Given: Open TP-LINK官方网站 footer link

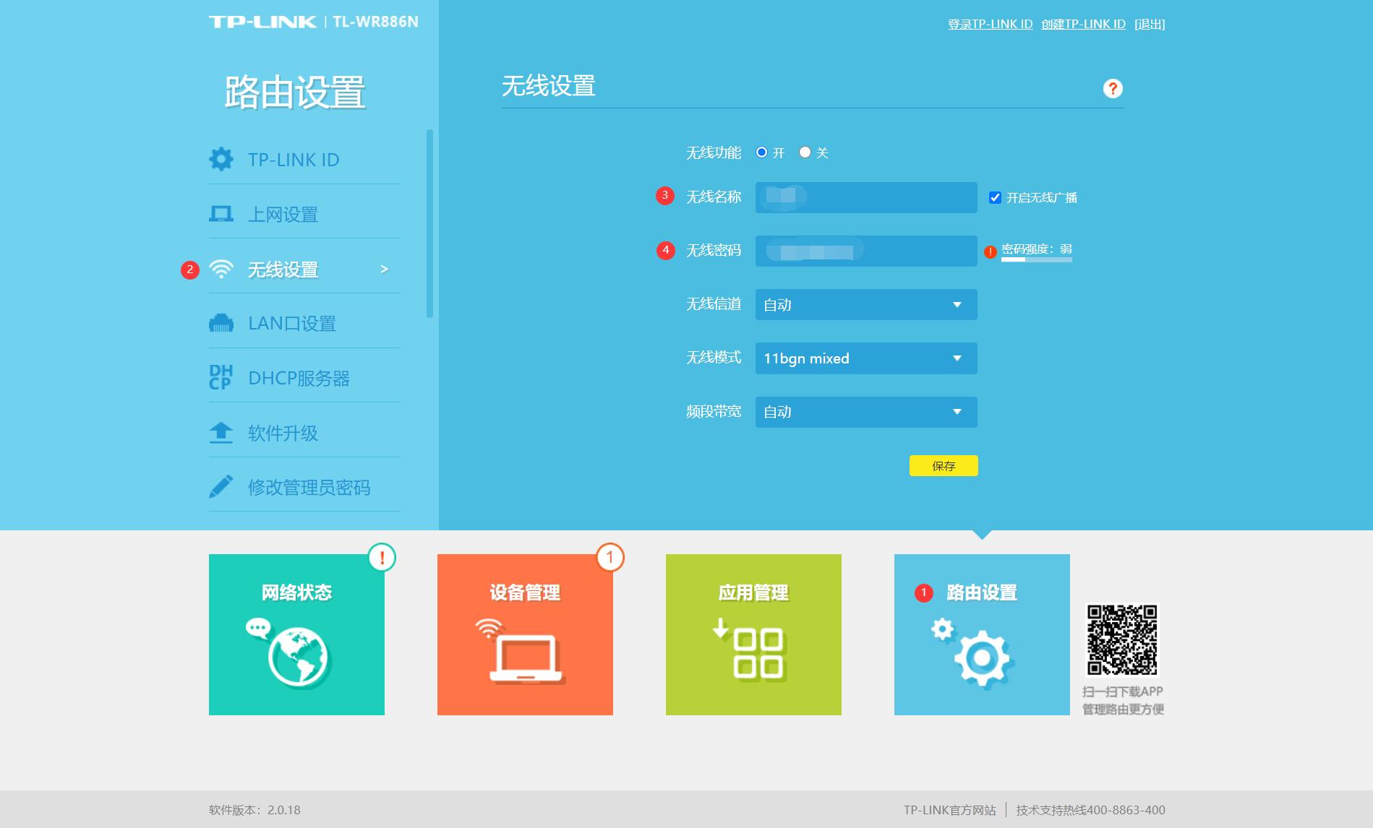Looking at the screenshot, I should pos(949,810).
